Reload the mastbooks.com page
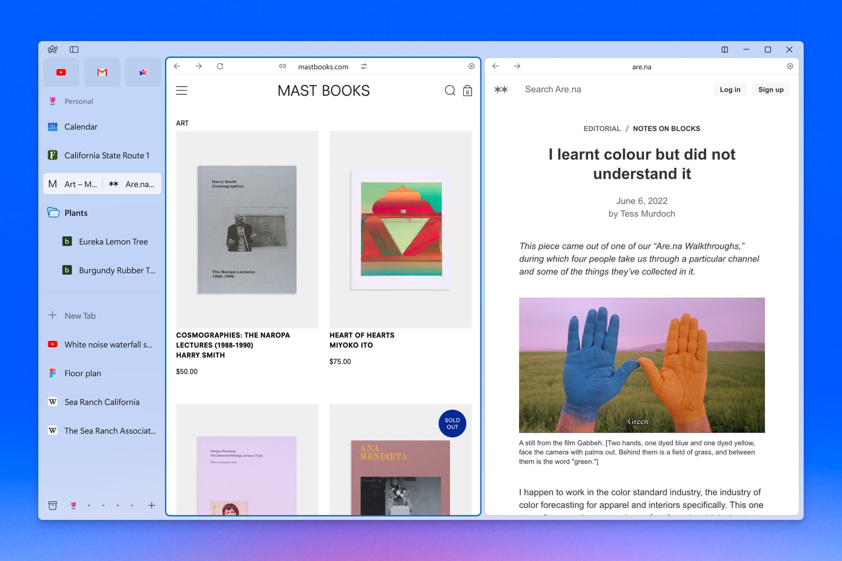 pyautogui.click(x=220, y=66)
